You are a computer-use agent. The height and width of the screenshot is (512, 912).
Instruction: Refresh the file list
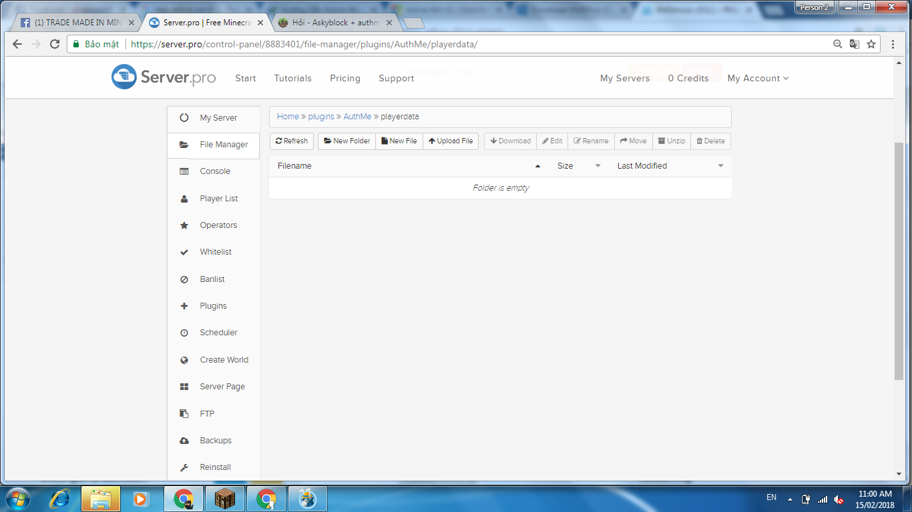point(292,141)
